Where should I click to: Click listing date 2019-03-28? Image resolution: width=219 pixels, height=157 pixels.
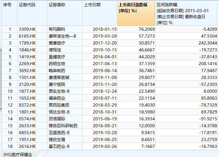100,36
